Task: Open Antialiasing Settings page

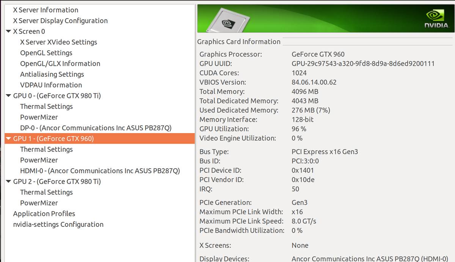Action: [x=52, y=74]
